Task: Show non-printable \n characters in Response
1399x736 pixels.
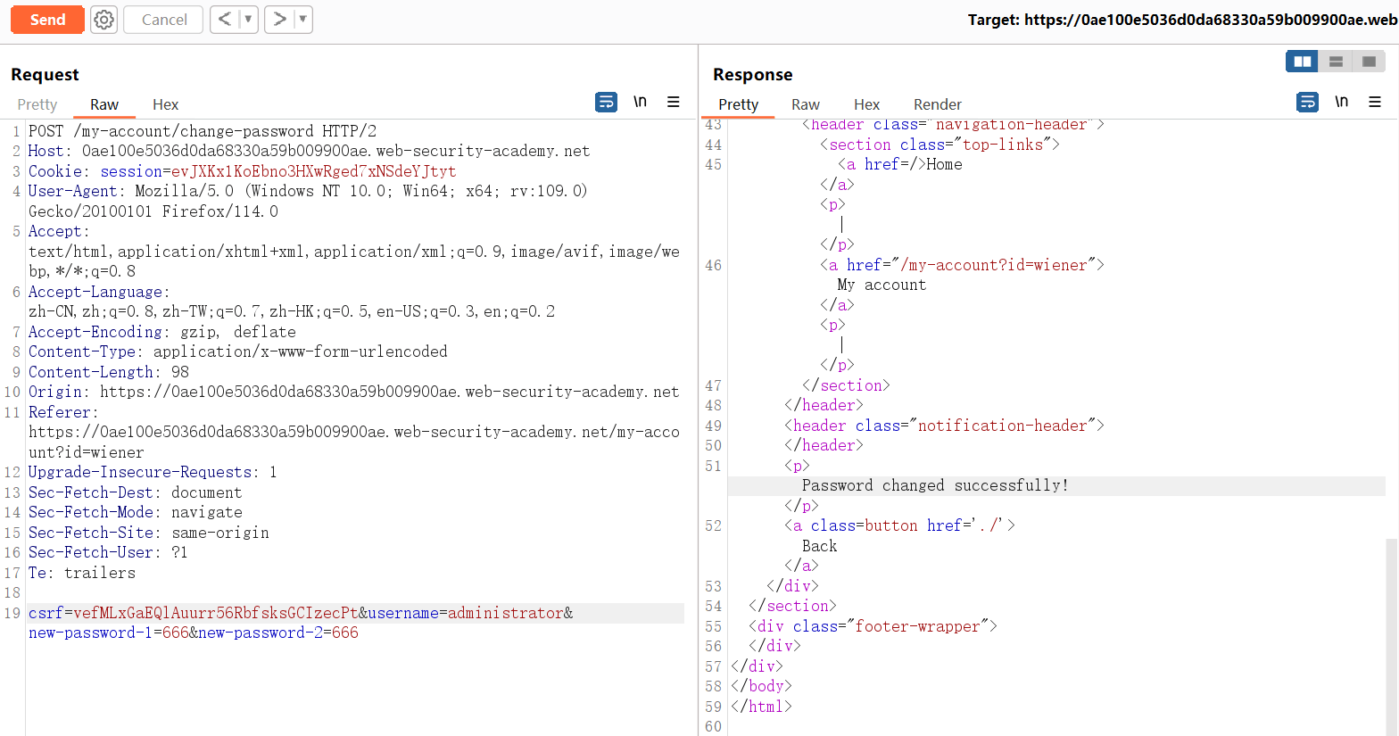Action: tap(1341, 103)
